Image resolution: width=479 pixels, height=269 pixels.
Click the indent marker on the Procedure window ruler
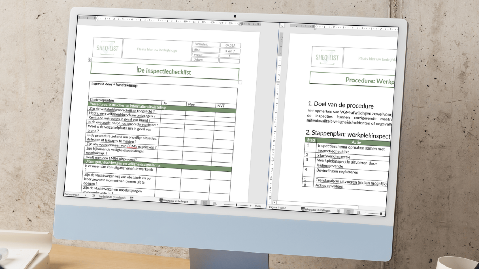coord(315,26)
